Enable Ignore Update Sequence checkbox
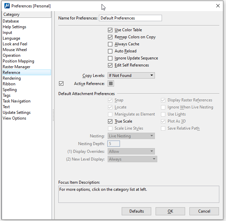 [110, 58]
